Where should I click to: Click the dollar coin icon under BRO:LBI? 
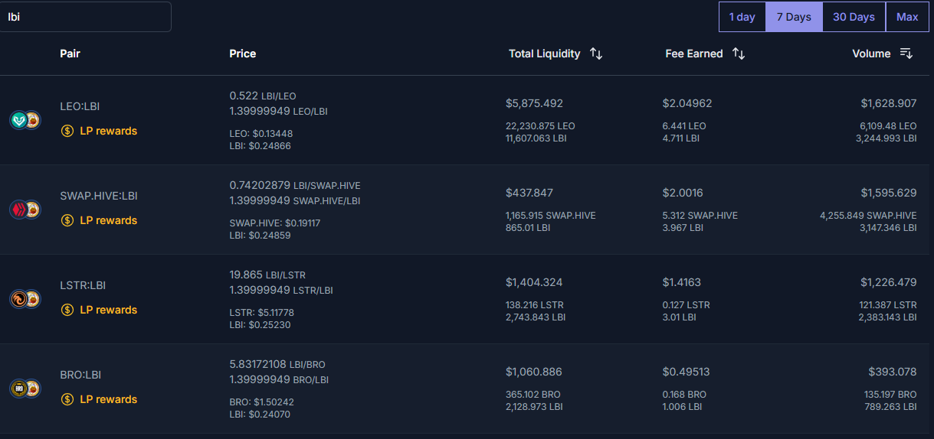[67, 399]
